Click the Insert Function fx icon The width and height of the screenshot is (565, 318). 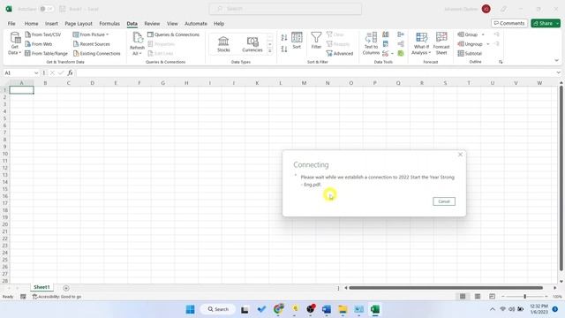70,72
